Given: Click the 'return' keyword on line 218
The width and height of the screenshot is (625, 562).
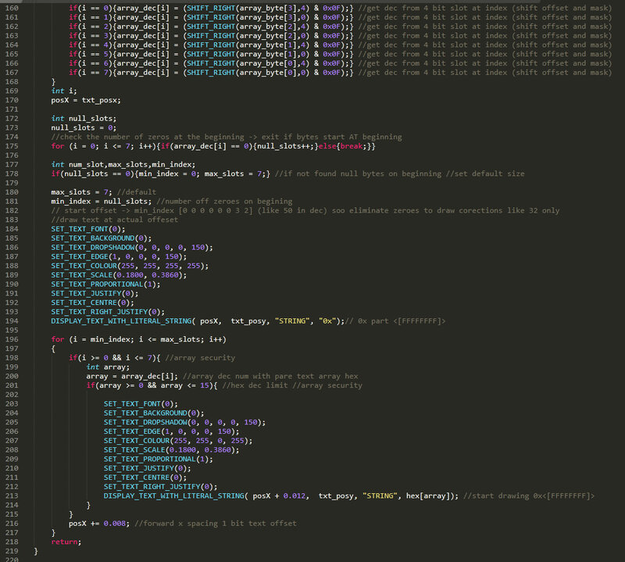Looking at the screenshot, I should coord(64,541).
